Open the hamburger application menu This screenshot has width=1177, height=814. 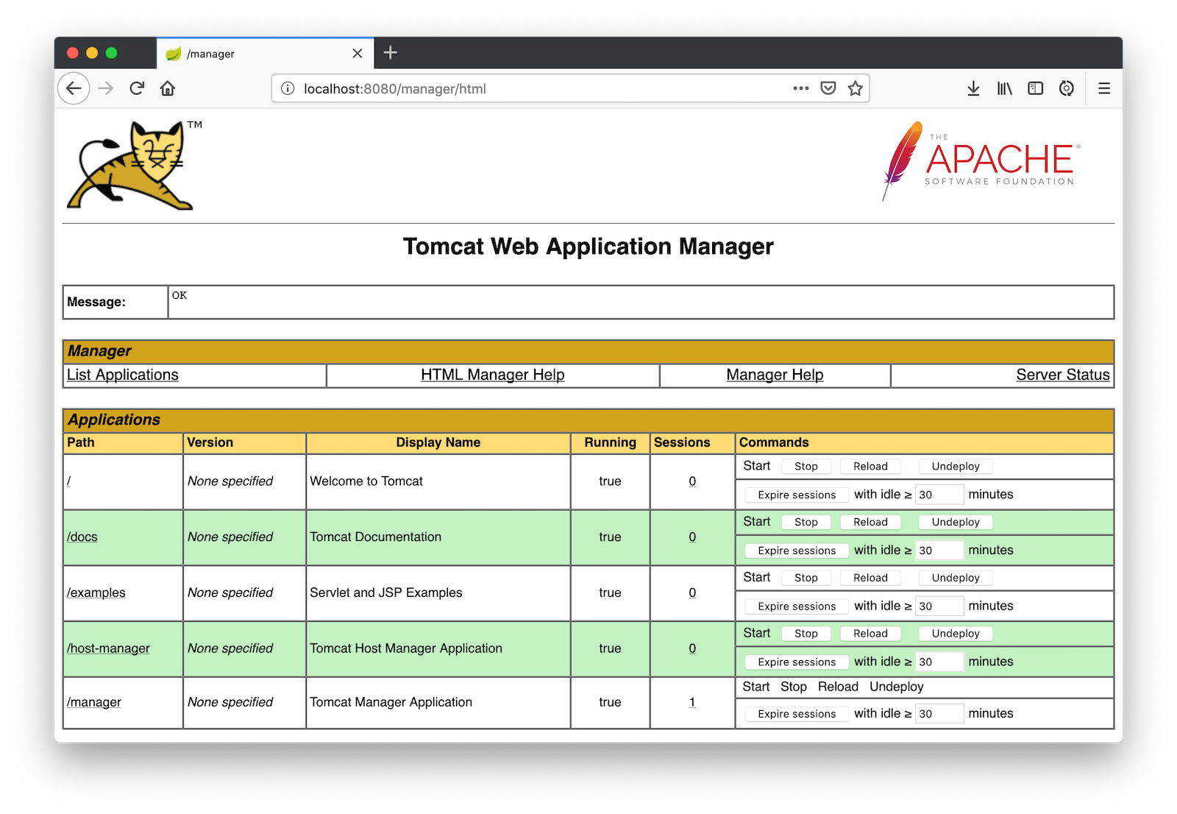[1103, 88]
